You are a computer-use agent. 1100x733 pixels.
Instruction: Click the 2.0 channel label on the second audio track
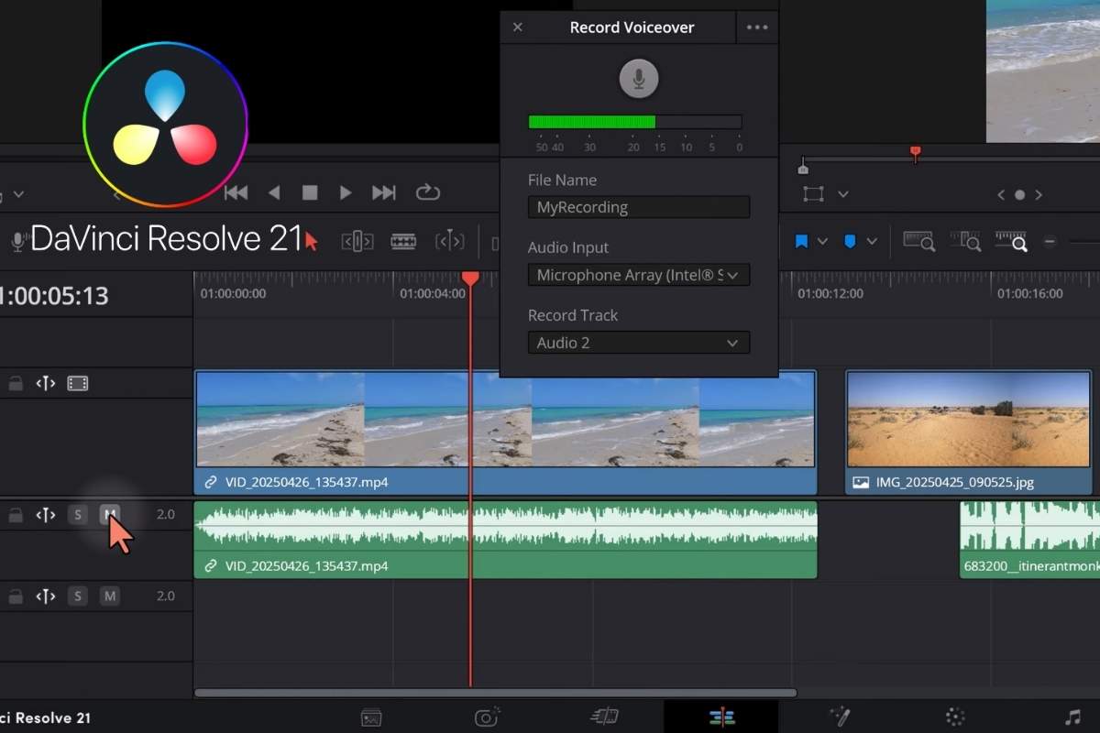(165, 596)
